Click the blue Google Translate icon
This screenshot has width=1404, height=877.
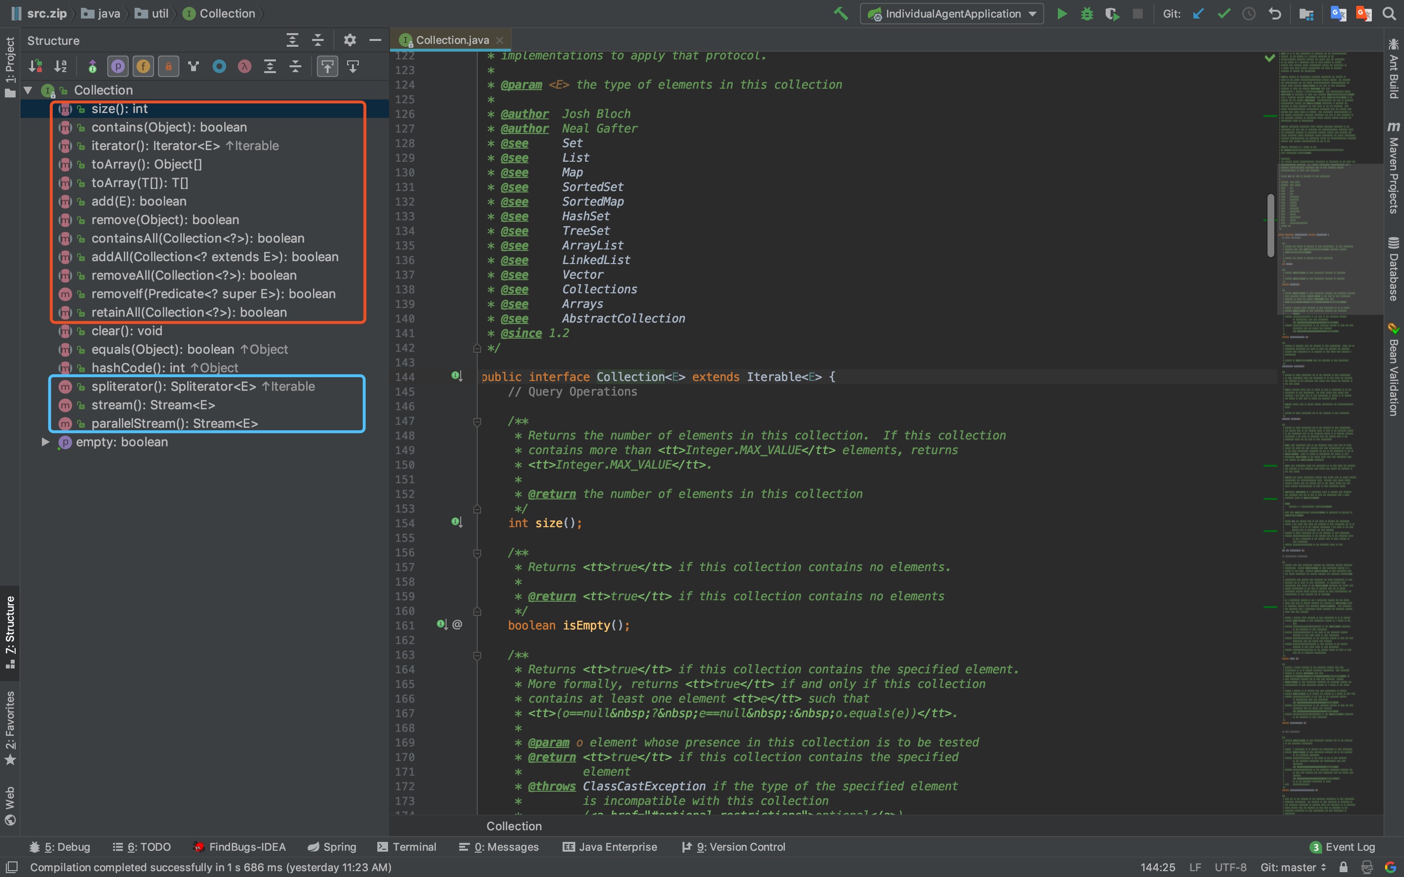(x=1338, y=13)
